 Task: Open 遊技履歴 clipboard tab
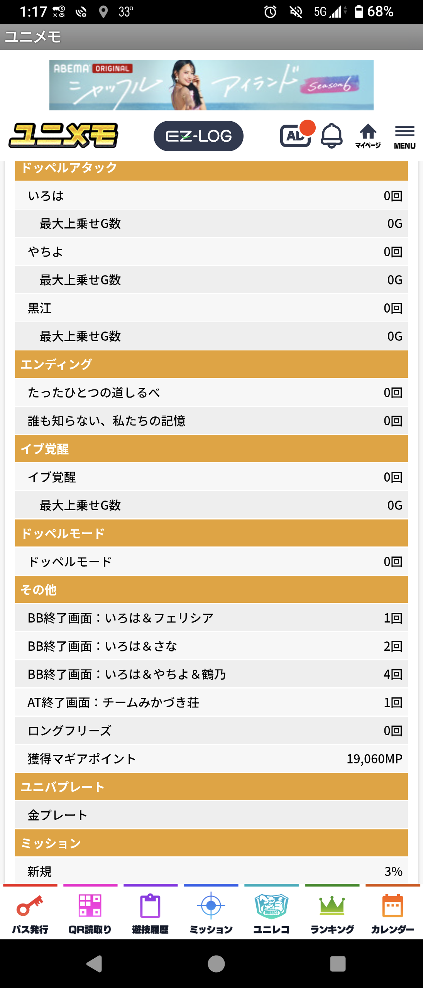pos(151,913)
